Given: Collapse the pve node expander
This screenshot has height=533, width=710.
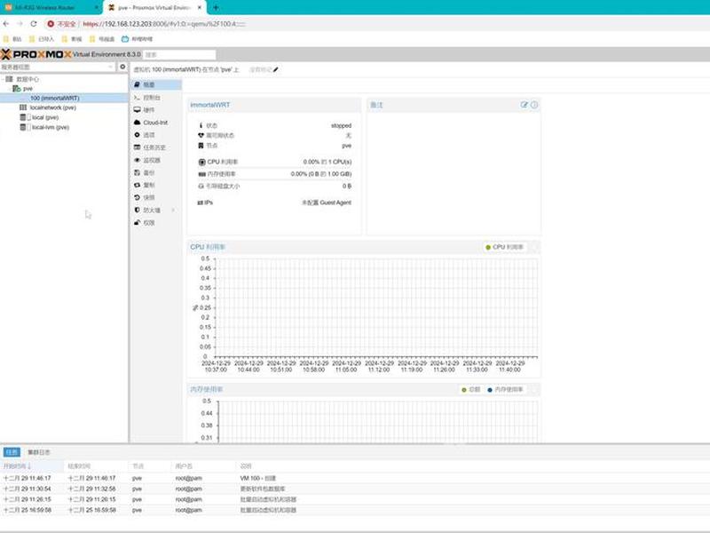Looking at the screenshot, I should coord(9,88).
